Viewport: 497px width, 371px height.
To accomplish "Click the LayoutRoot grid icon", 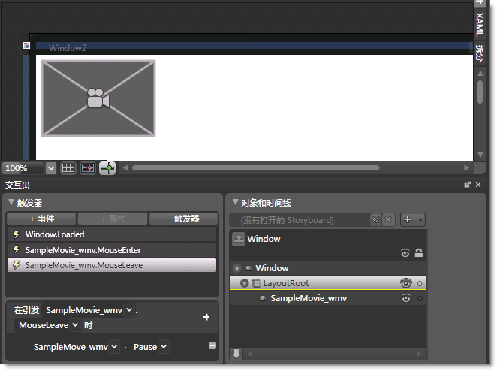I will click(255, 283).
